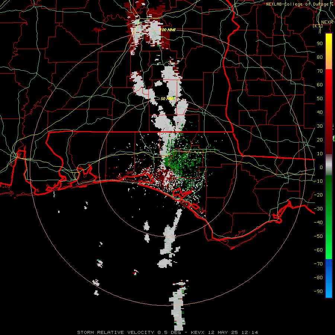Screen dimensions: 335x335
Task: Click the 12 MAY 25 12:14 timestamp
Action: (x=233, y=332)
